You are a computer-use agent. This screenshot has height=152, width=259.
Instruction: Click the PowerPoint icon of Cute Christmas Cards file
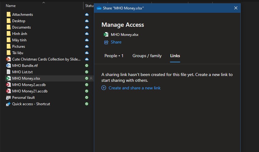[x=9, y=59]
